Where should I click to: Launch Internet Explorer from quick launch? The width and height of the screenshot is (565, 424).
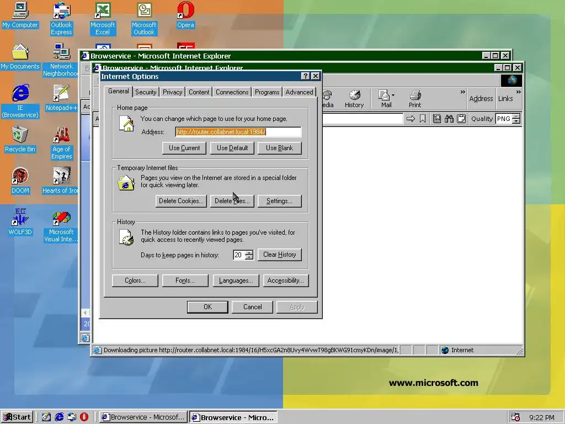tap(59, 417)
